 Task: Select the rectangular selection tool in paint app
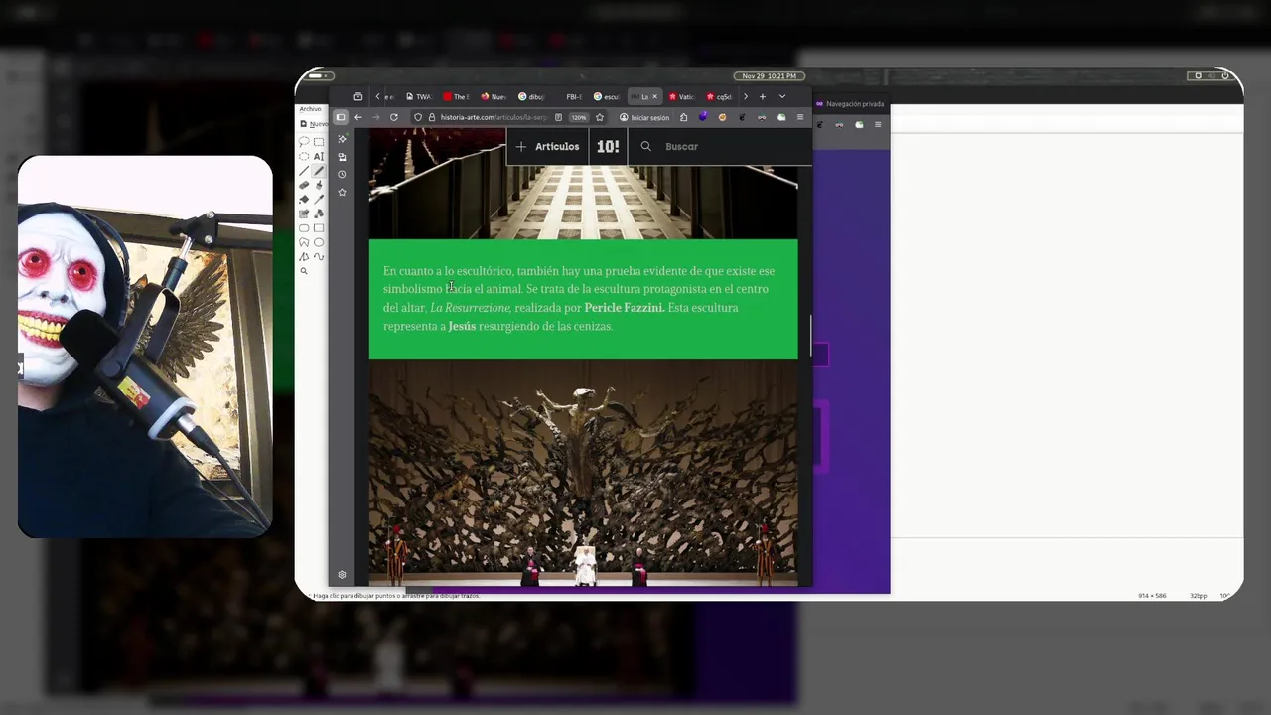(x=319, y=141)
